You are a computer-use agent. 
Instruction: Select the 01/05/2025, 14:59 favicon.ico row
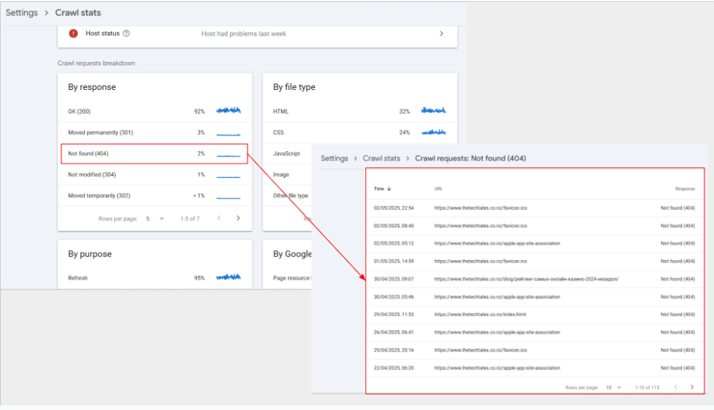click(535, 261)
